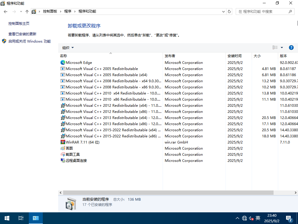The width and height of the screenshot is (298, 224).
Task: Click the help question mark icon
Action: tap(291, 48)
